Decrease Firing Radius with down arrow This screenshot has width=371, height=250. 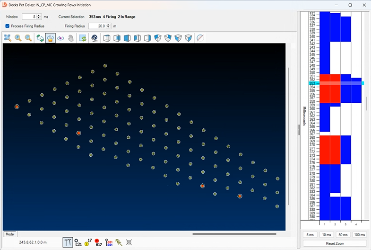click(x=109, y=27)
